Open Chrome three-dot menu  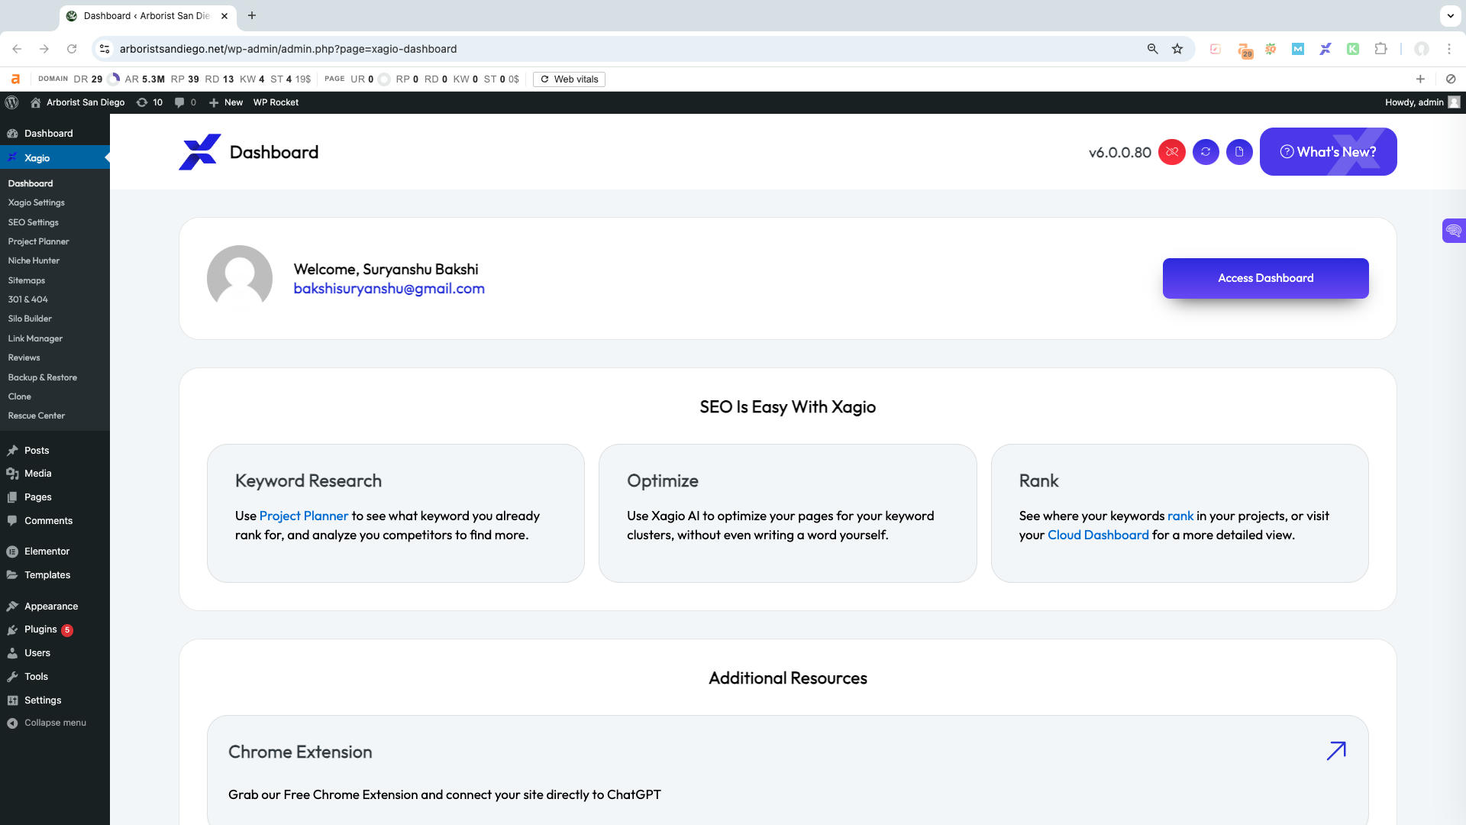pyautogui.click(x=1449, y=49)
